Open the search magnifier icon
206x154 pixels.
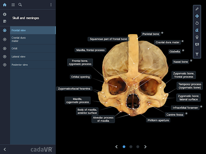pos(20,5)
